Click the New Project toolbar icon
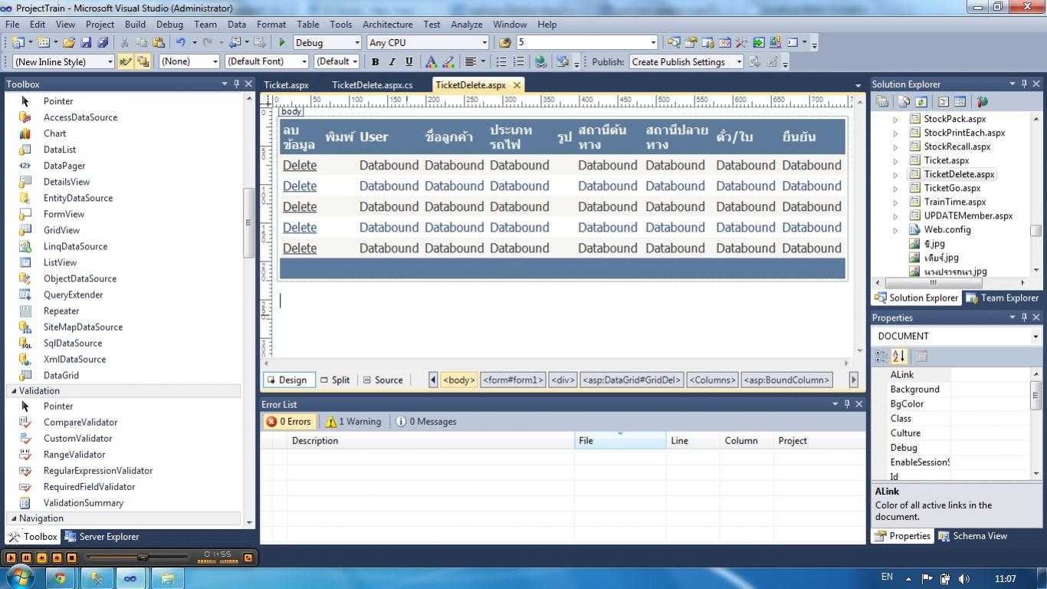The image size is (1047, 589). tap(18, 43)
